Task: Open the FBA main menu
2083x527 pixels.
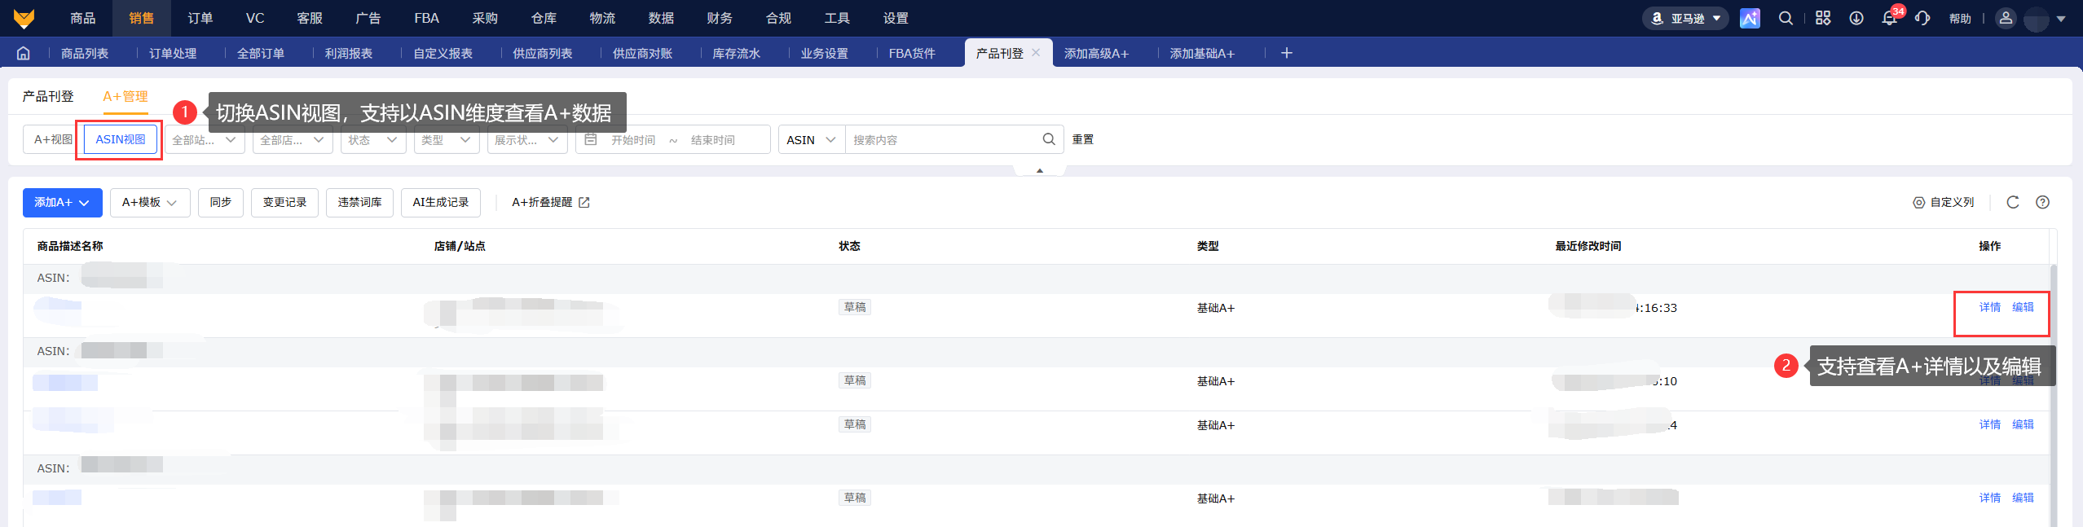Action: coord(426,18)
